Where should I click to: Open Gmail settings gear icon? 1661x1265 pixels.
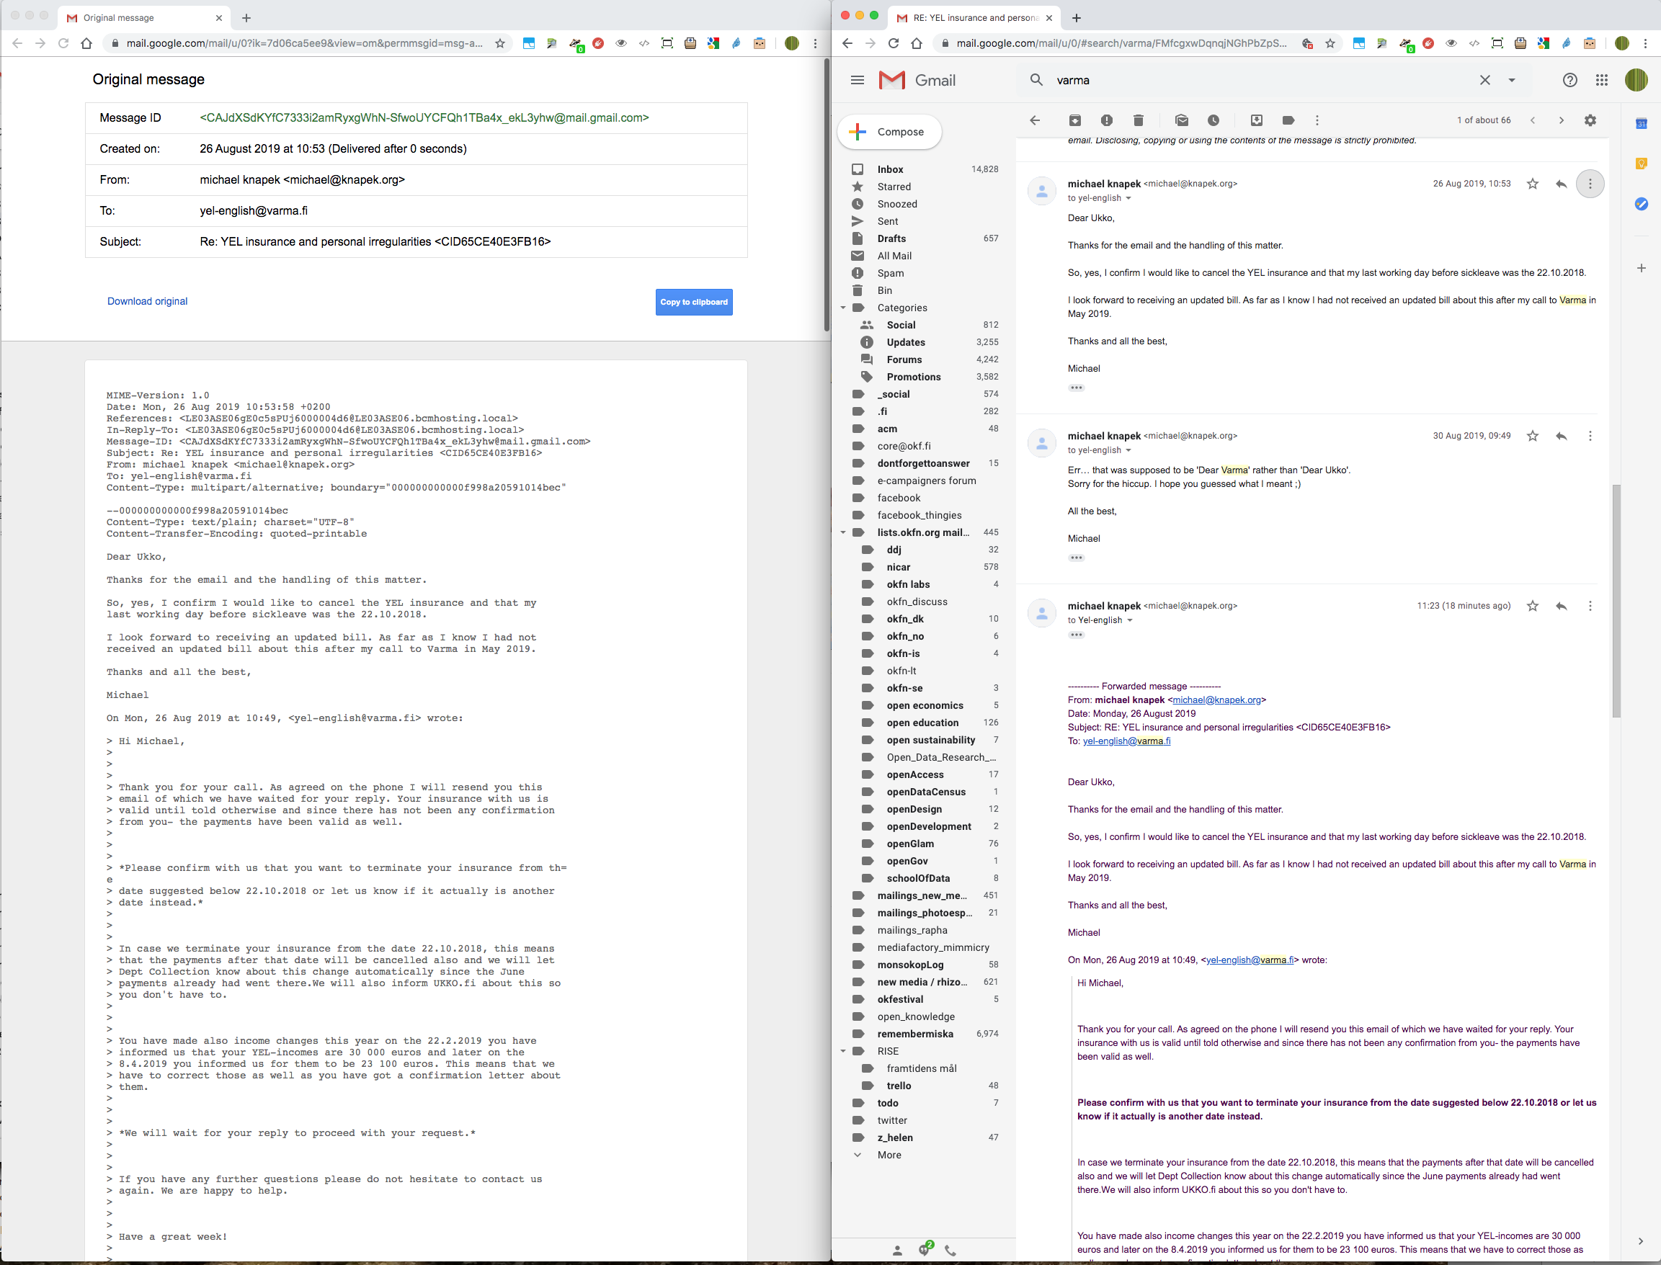tap(1590, 120)
